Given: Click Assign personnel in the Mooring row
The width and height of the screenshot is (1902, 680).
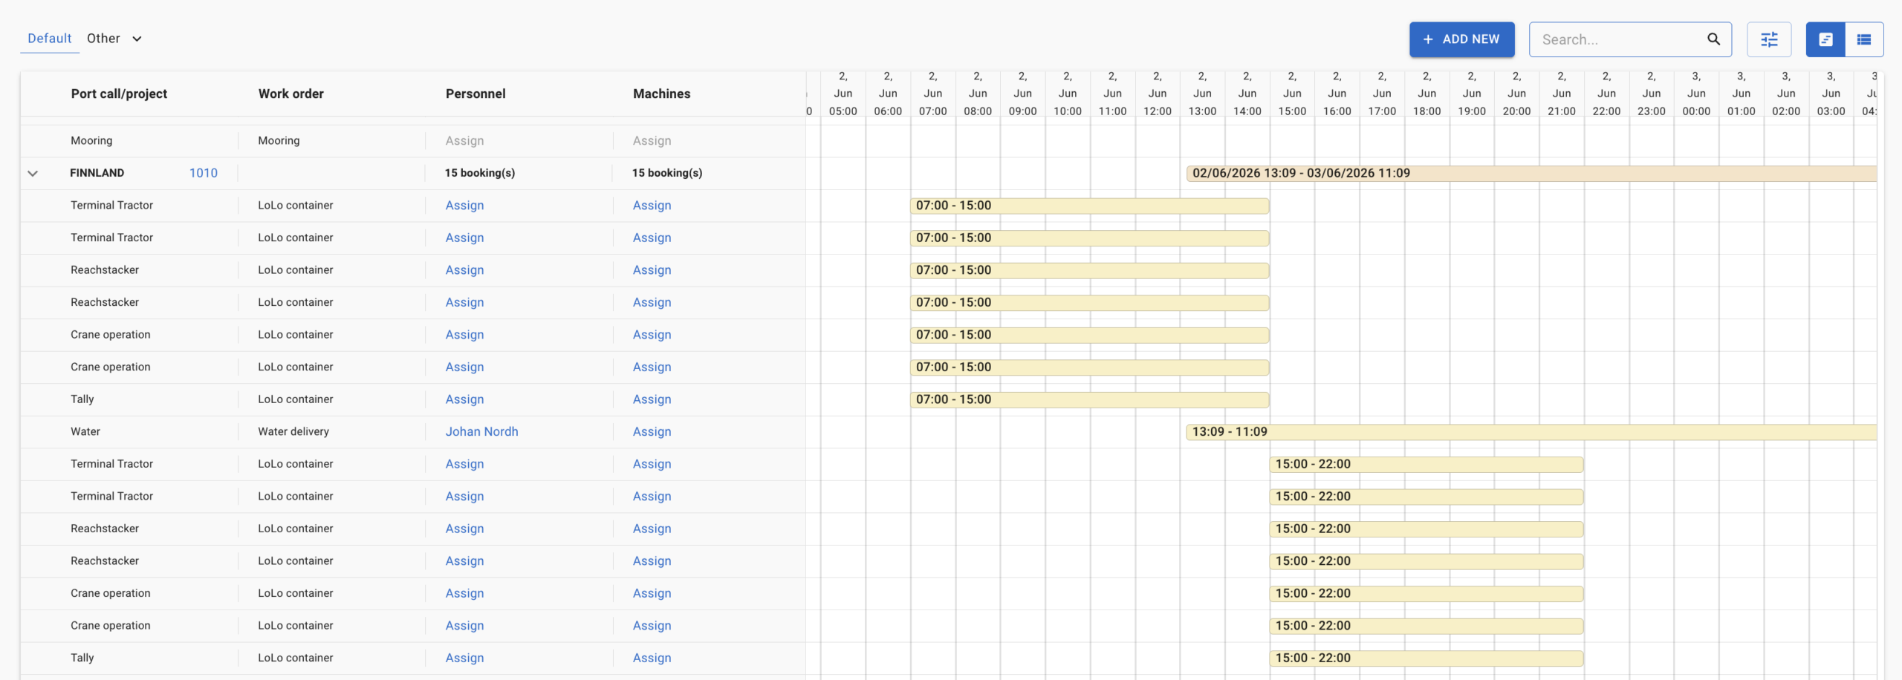Looking at the screenshot, I should [x=464, y=140].
